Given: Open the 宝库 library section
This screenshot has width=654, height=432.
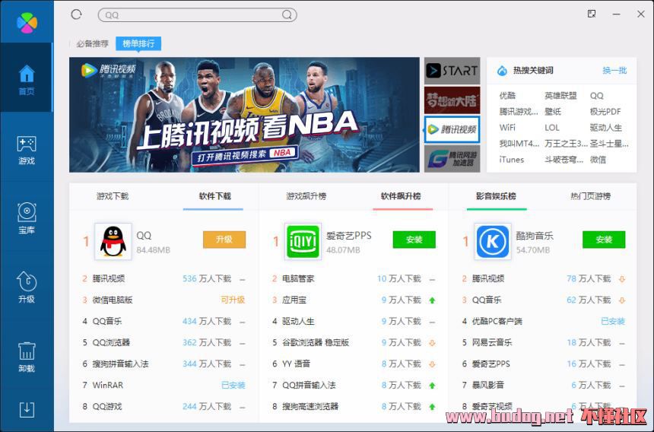Looking at the screenshot, I should [x=27, y=218].
